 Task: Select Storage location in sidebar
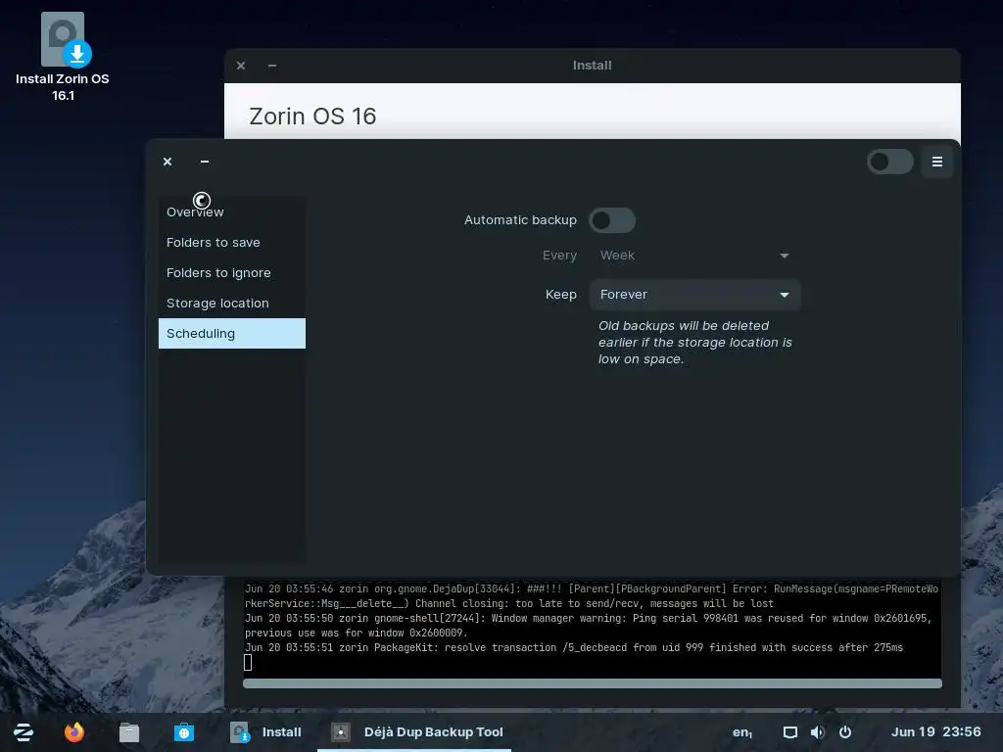coord(231,304)
